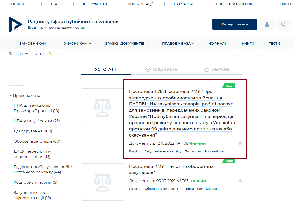Viewport: 294px width, 202px height.
Task: Collapse the Правова база sidebar section
Action: [25, 96]
